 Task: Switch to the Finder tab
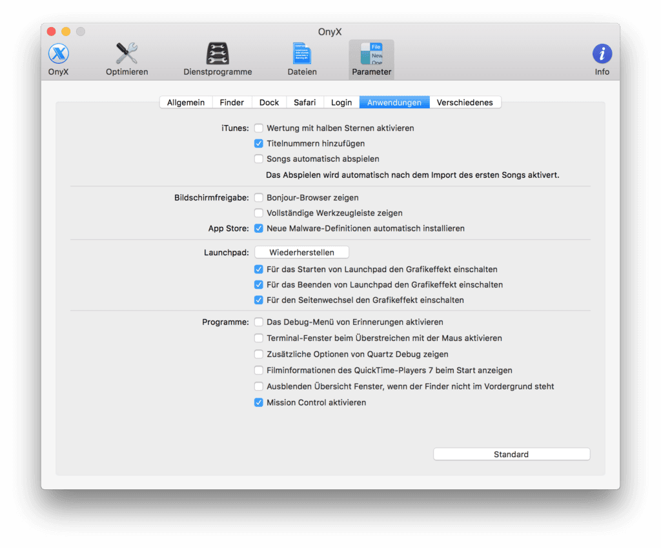pos(232,103)
